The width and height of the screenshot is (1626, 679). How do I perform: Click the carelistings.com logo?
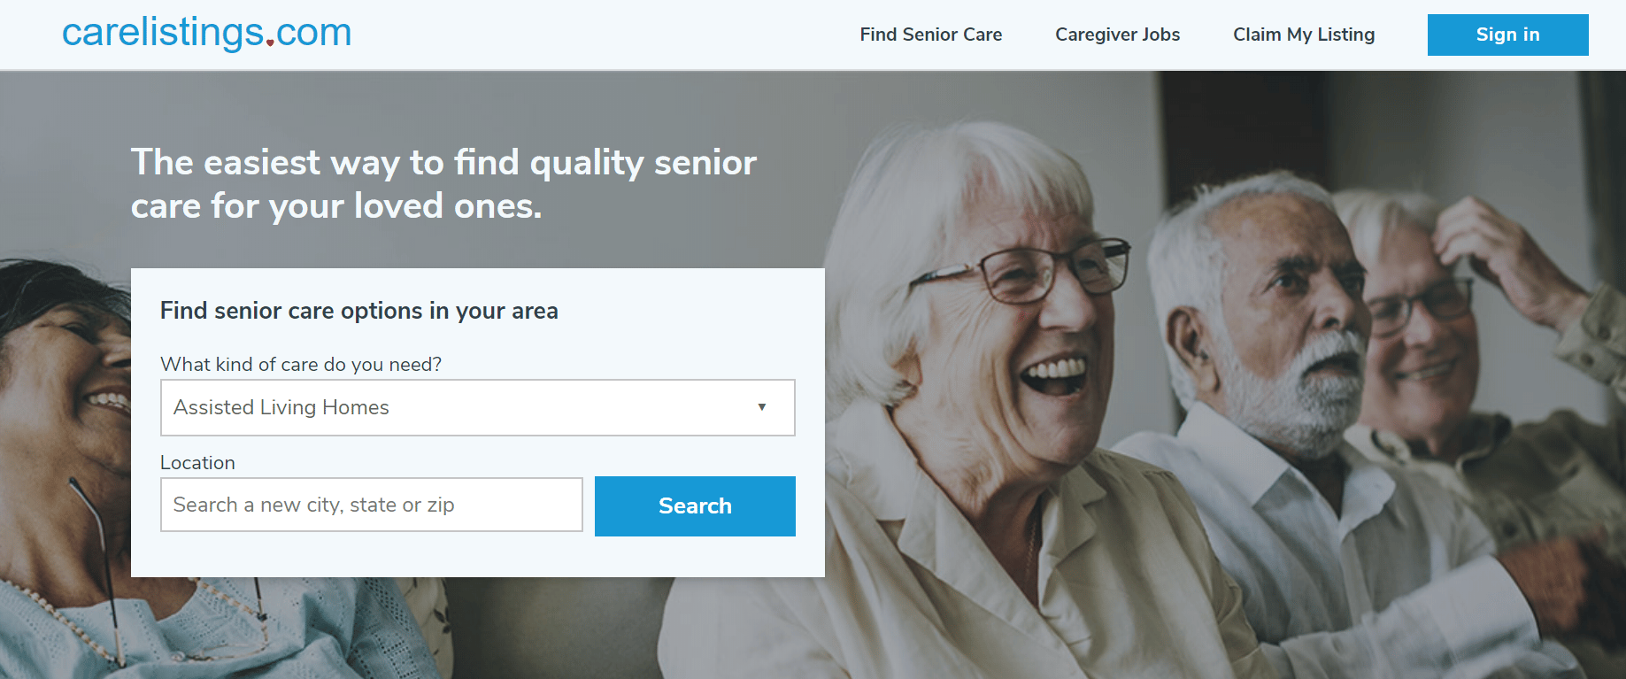[x=206, y=34]
